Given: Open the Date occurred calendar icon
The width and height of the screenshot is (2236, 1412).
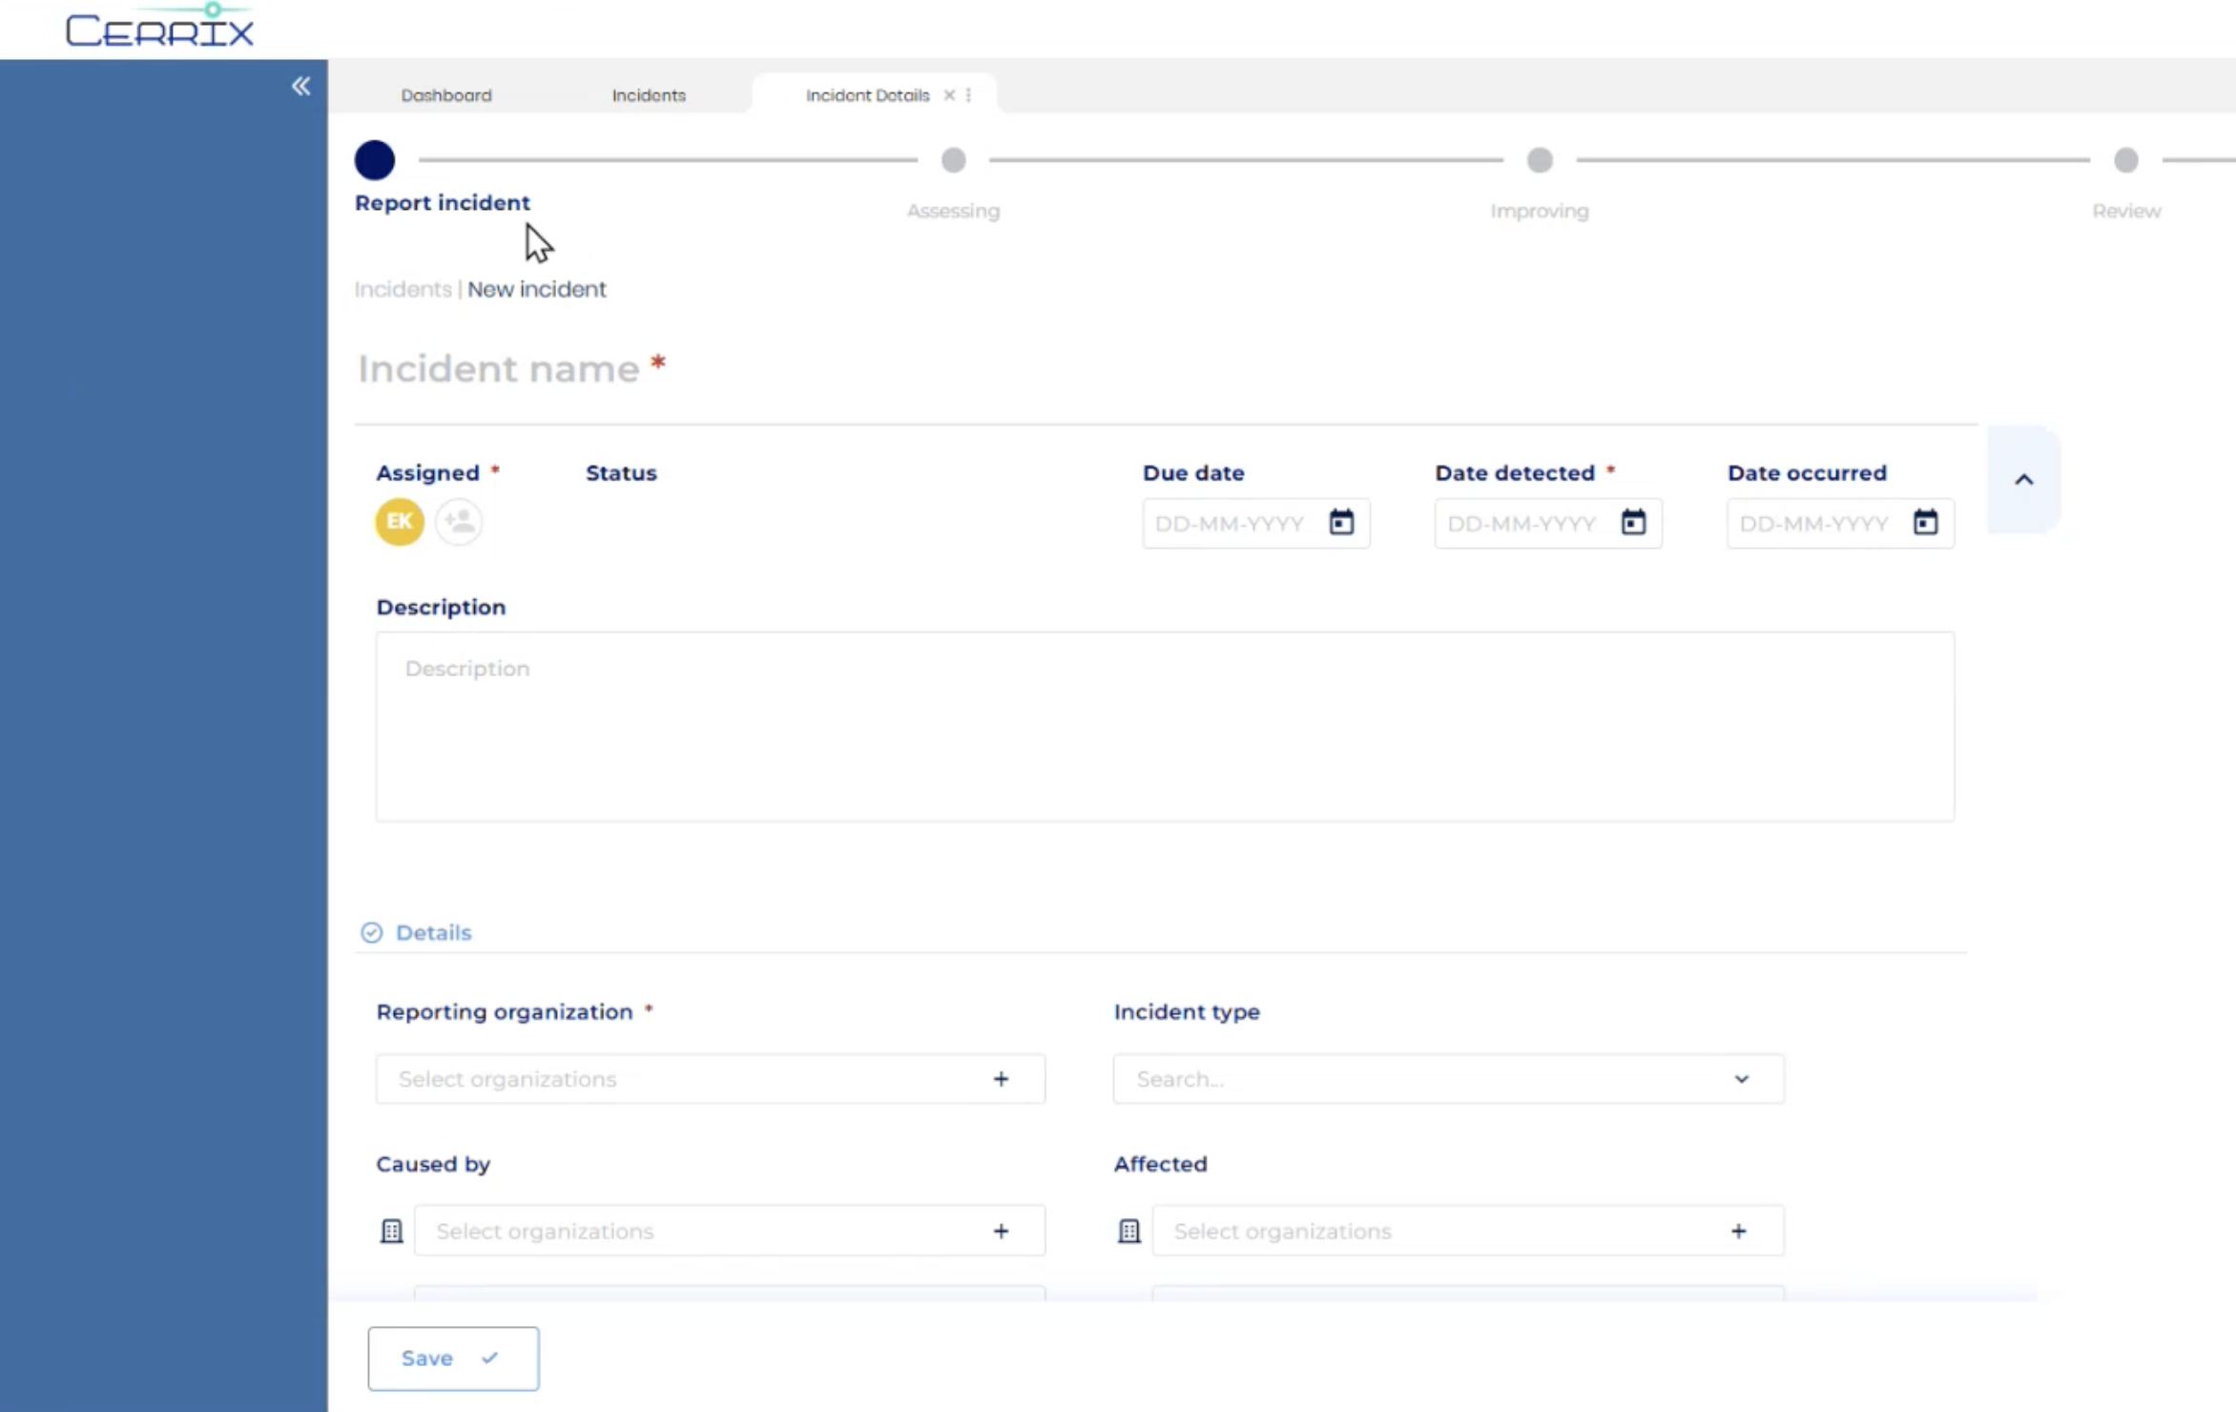Looking at the screenshot, I should click(x=1925, y=522).
